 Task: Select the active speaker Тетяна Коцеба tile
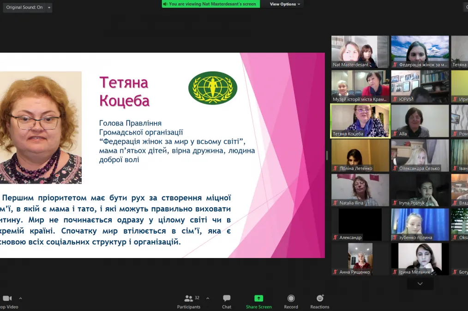pyautogui.click(x=360, y=121)
